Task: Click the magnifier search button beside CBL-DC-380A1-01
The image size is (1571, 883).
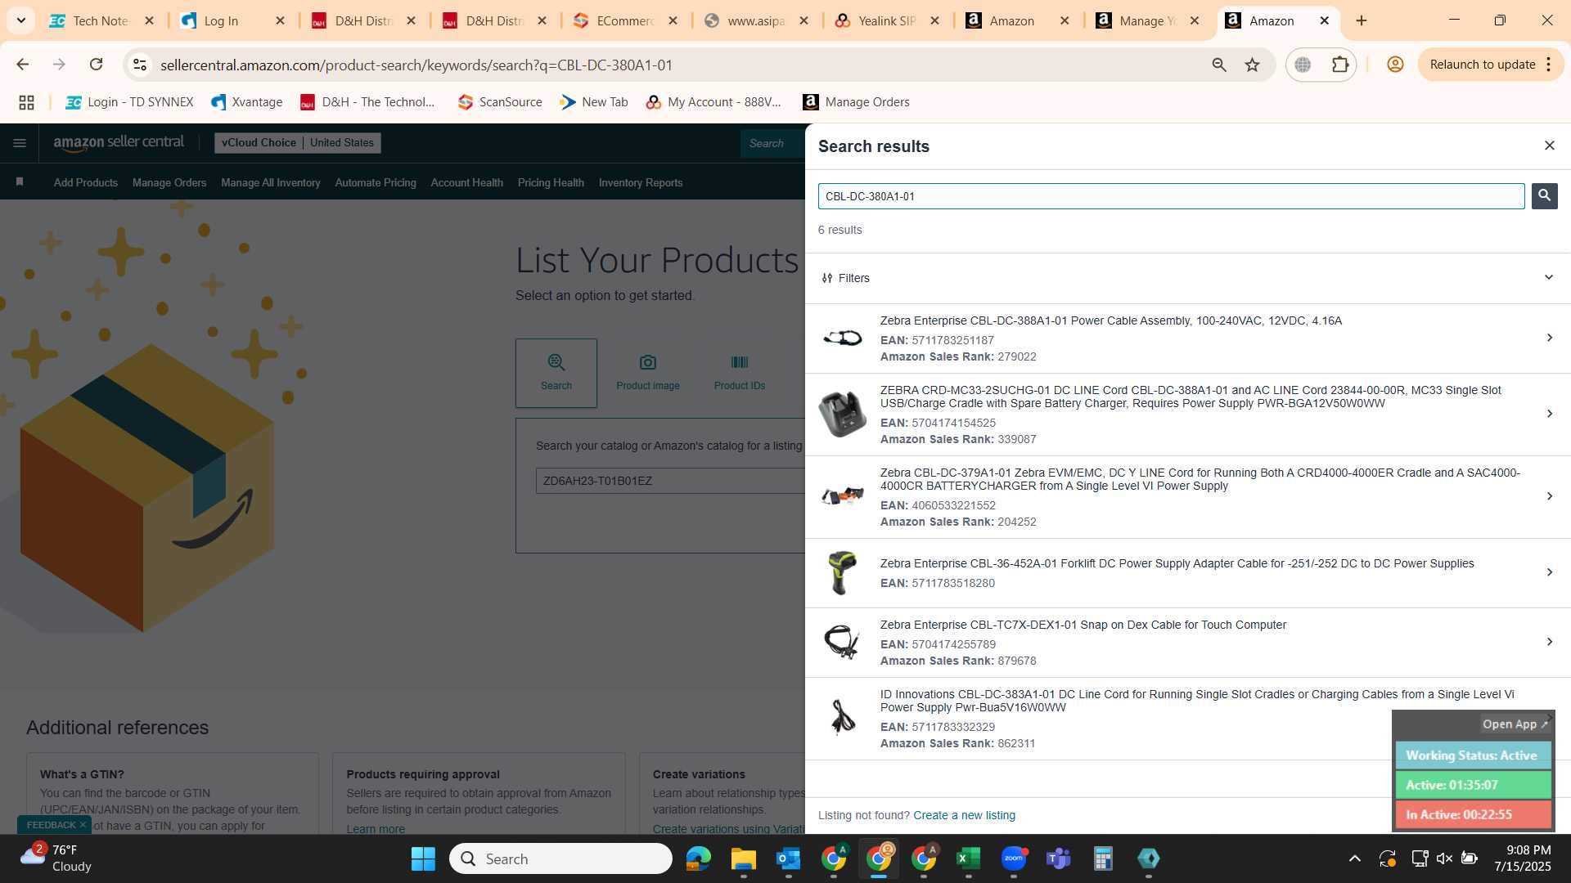Action: (1544, 195)
